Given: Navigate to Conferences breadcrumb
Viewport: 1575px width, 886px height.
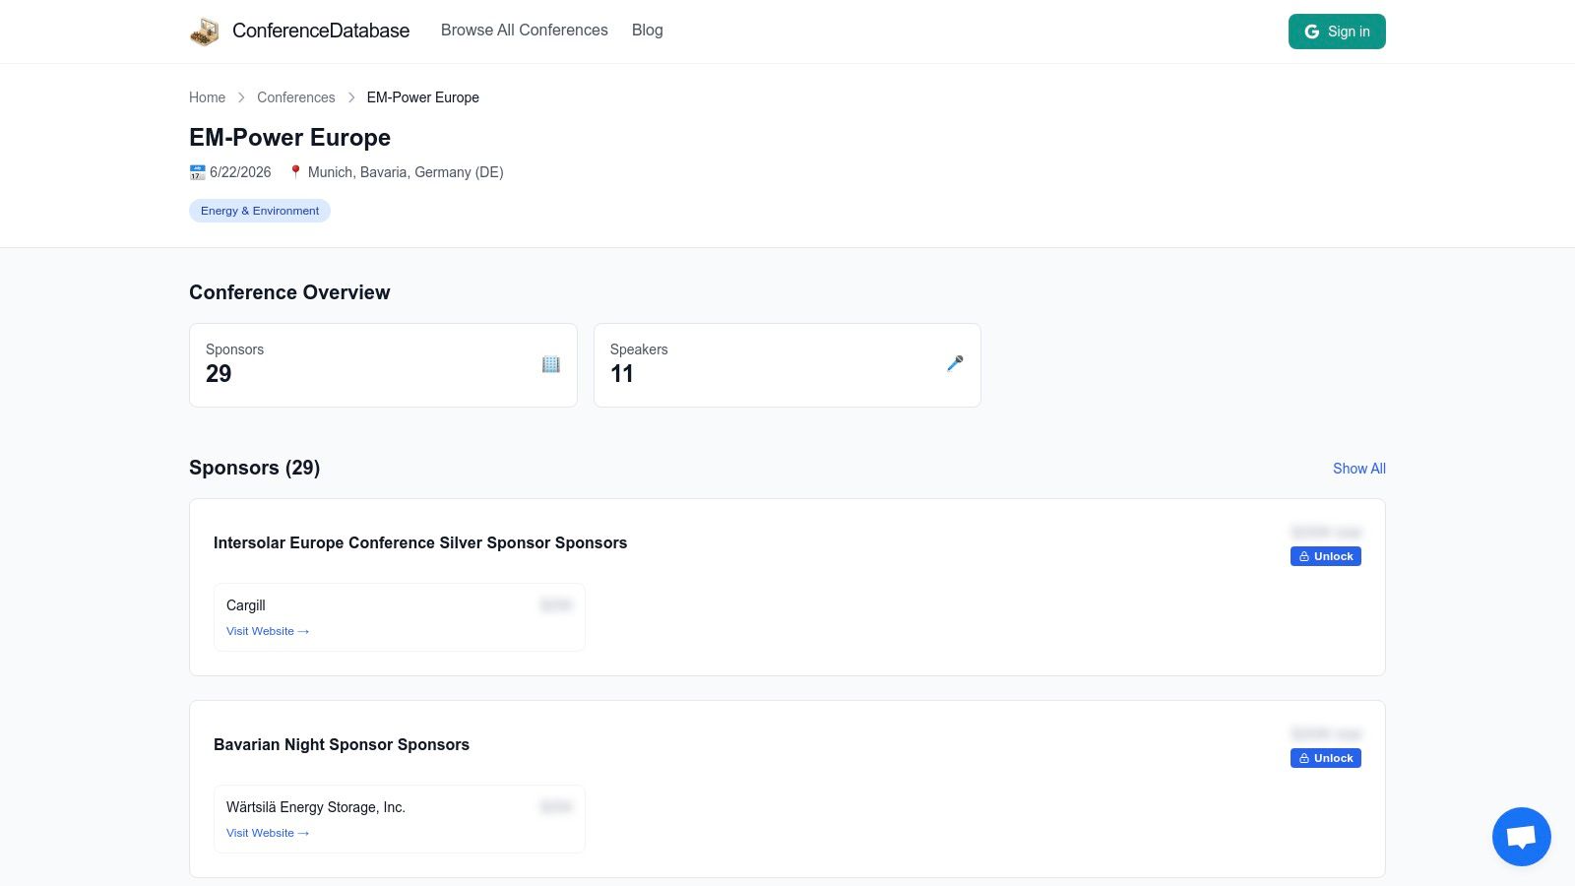Looking at the screenshot, I should point(295,97).
